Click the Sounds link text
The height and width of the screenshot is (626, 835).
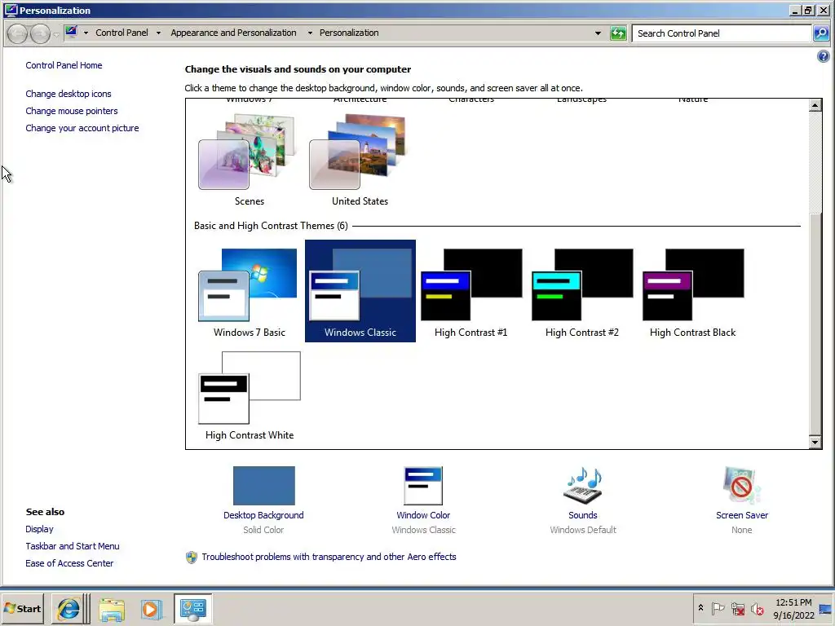[x=582, y=515]
